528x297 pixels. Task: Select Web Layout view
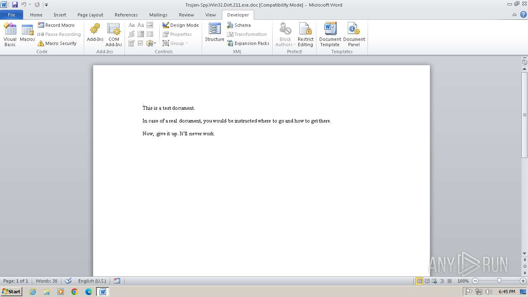pyautogui.click(x=434, y=281)
